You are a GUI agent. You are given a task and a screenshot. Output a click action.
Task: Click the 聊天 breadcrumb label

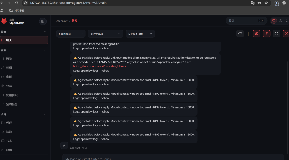click(x=74, y=21)
